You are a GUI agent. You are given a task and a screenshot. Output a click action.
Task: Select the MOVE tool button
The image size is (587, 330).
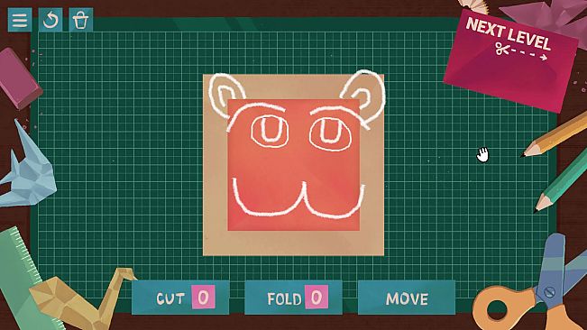pos(407,298)
